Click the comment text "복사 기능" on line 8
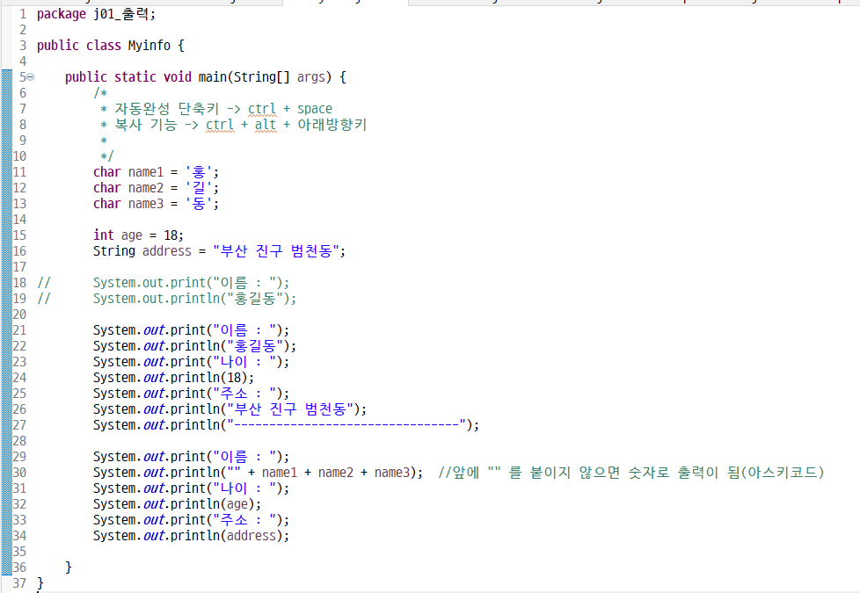This screenshot has height=593, width=860. pyautogui.click(x=146, y=125)
